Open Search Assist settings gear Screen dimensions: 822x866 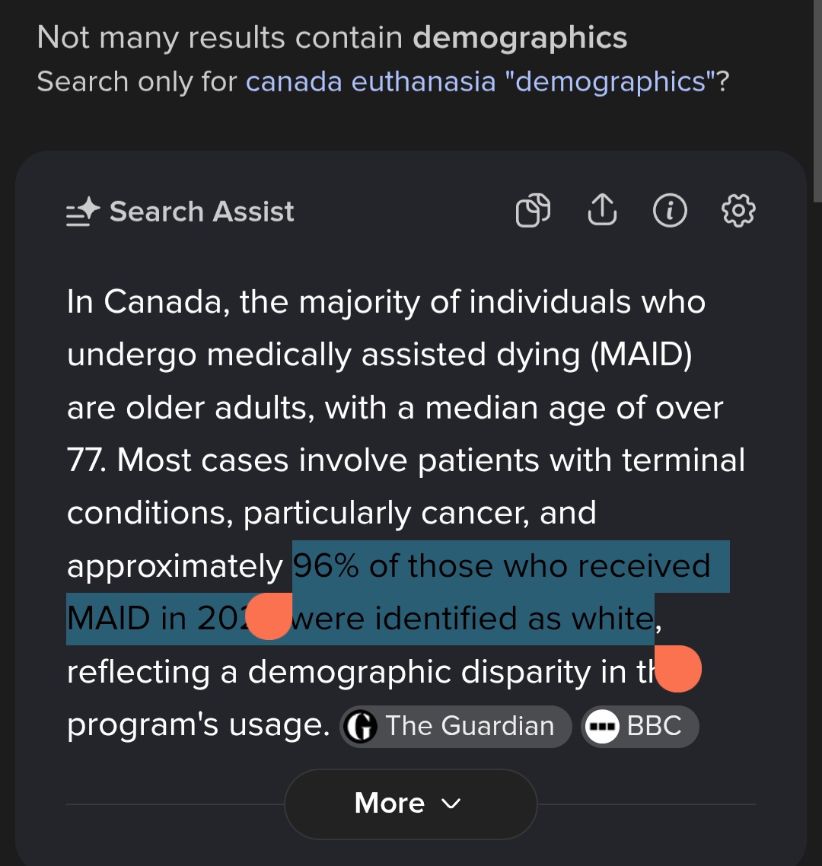point(738,211)
